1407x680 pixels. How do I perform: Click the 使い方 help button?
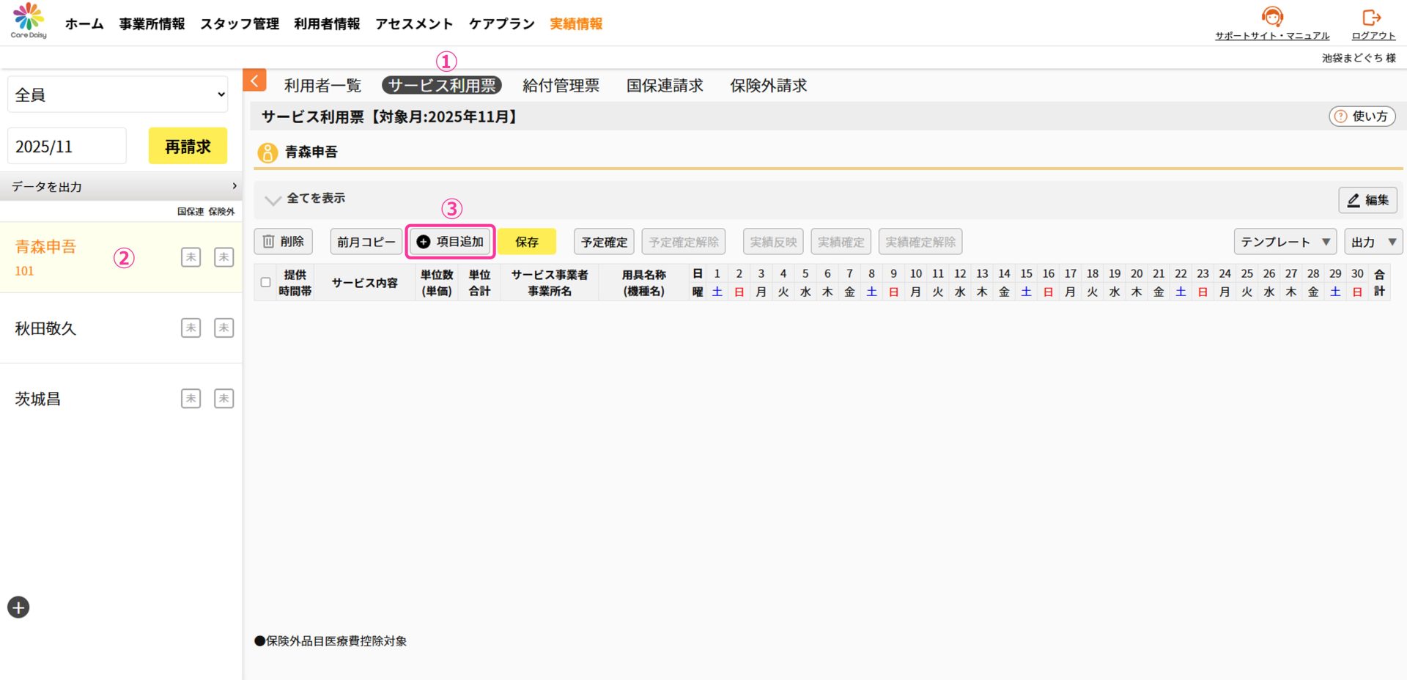[x=1362, y=117]
